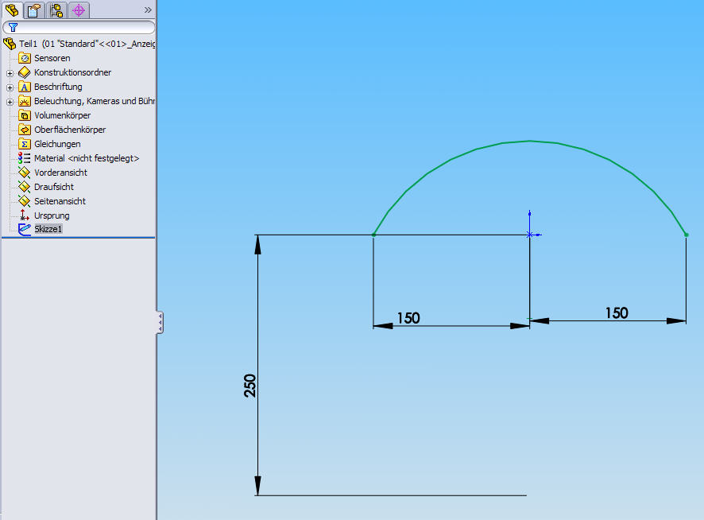Select Material <nicht festgelegt> entry
This screenshot has height=520, width=704.
[87, 158]
